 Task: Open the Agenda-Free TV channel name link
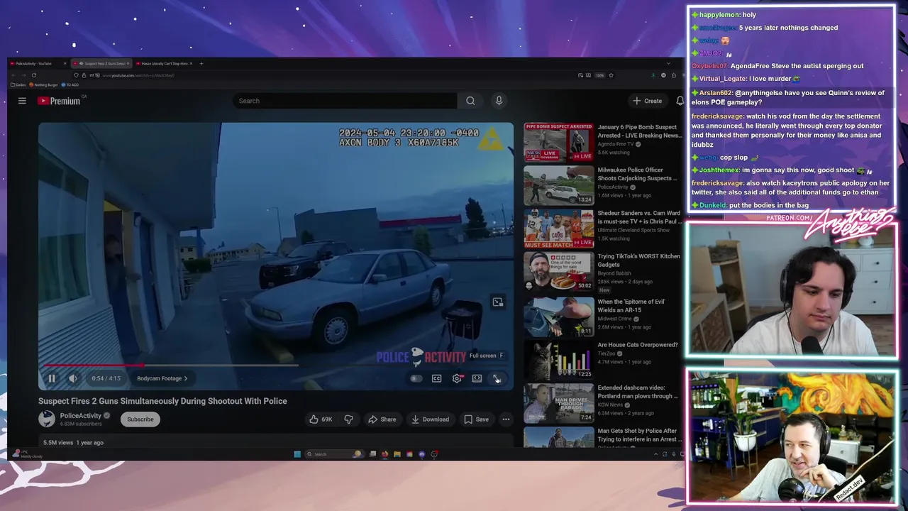[x=616, y=144]
